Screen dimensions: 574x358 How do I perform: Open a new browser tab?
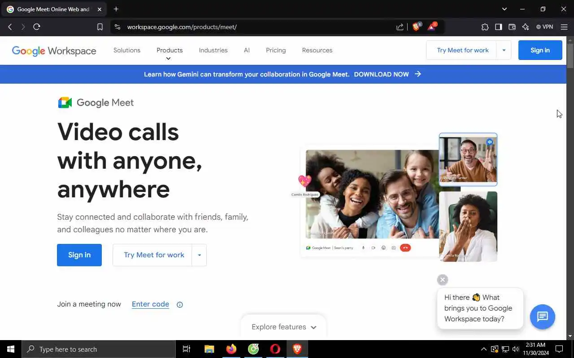click(x=116, y=9)
